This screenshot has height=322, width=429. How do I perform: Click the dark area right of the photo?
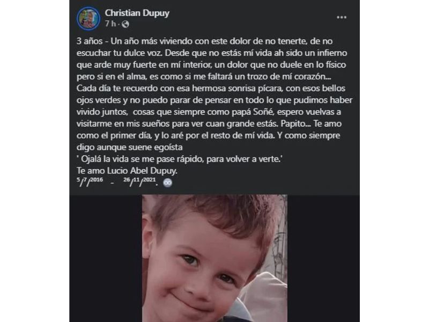pyautogui.click(x=323, y=258)
